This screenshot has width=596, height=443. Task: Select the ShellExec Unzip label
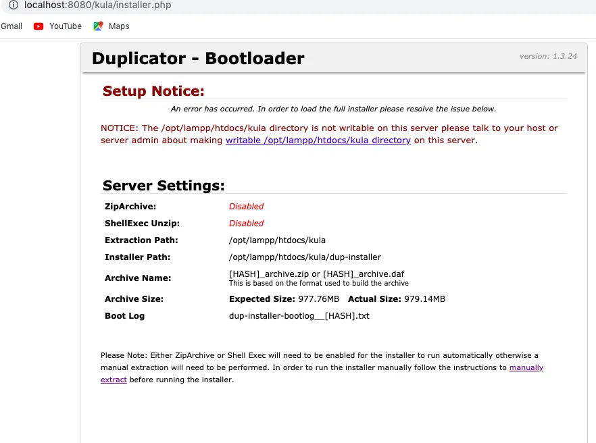pos(142,224)
